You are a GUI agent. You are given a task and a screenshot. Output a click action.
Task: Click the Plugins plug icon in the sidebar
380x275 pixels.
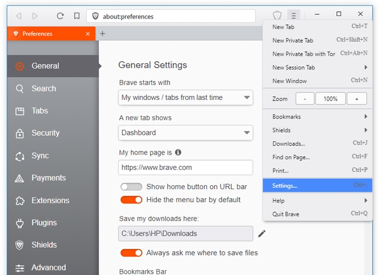[20, 223]
